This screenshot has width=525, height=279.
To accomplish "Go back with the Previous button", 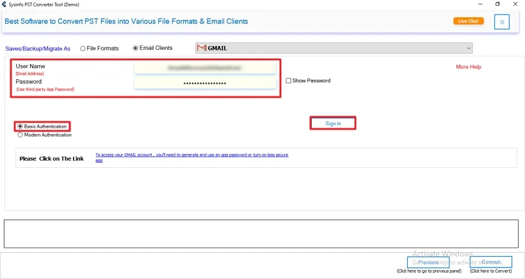I will coord(428,262).
